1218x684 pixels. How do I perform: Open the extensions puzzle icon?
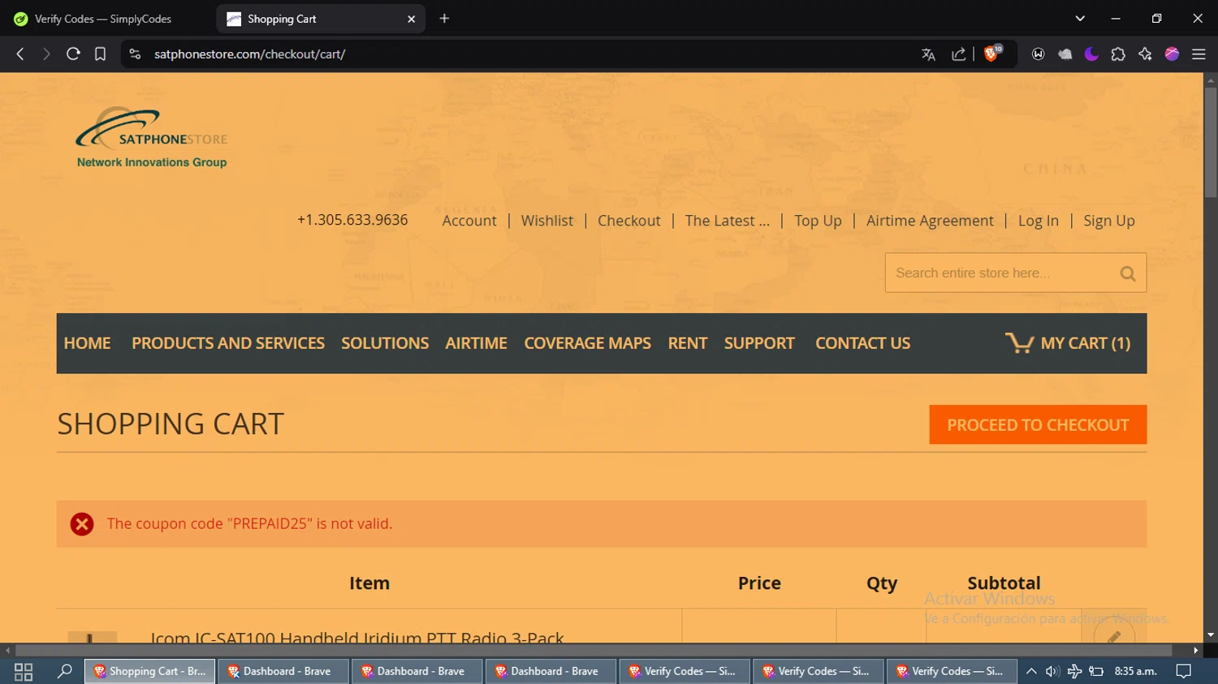click(x=1118, y=54)
